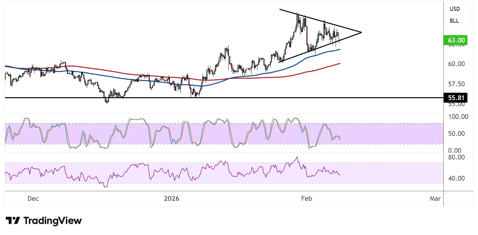Select the BLL unit label
The width and height of the screenshot is (478, 235).
[x=454, y=21]
